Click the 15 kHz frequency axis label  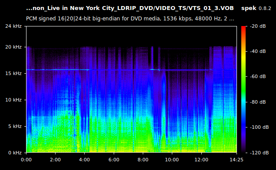pos(13,73)
